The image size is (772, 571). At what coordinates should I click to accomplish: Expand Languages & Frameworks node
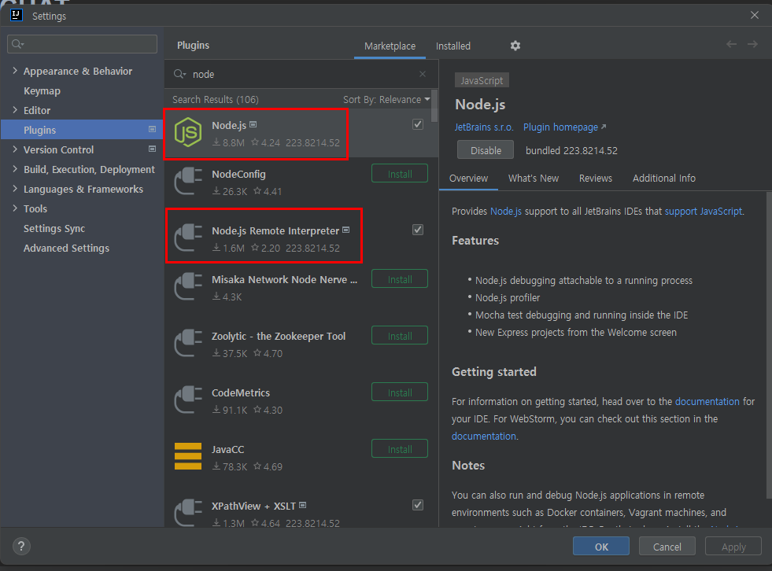[x=15, y=189]
